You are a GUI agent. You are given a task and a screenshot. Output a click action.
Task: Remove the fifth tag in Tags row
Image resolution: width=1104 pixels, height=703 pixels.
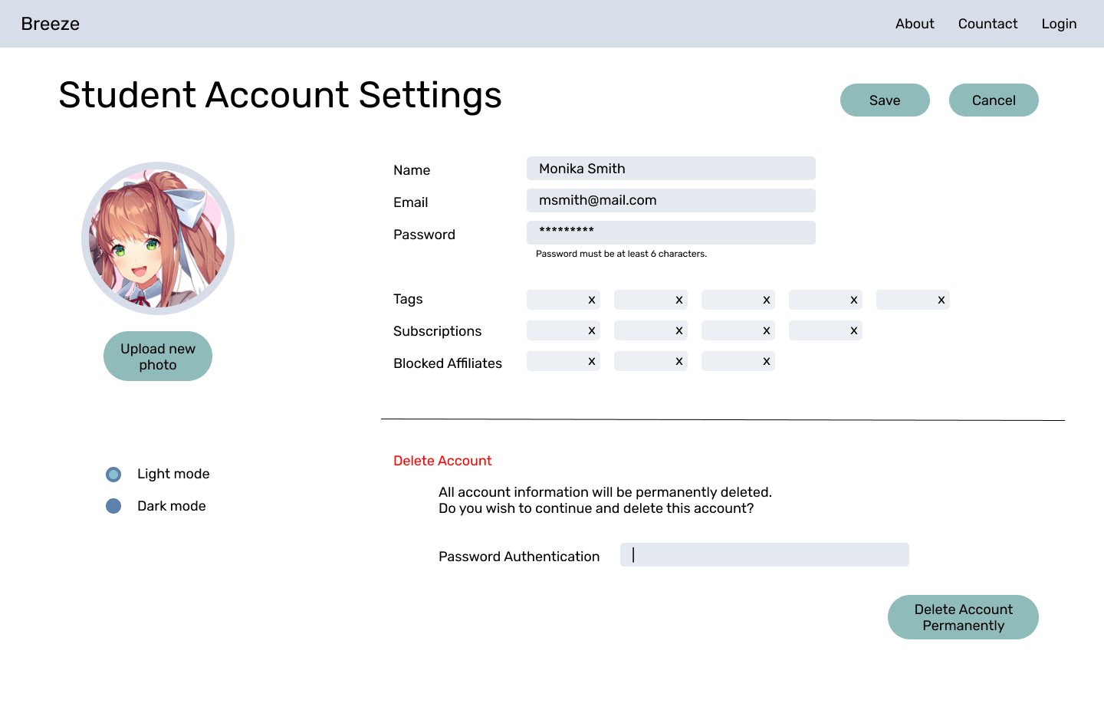[941, 300]
